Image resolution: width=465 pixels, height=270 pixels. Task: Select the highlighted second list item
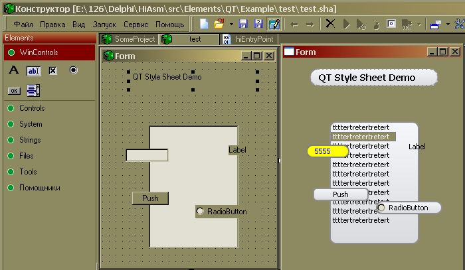362,137
